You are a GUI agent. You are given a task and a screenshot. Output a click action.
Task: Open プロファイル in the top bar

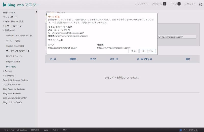click(142, 4)
